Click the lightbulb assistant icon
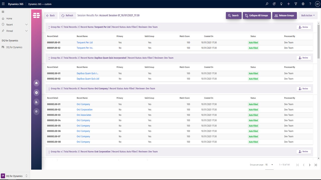Image resolution: width=321 pixels, height=180 pixels. pyautogui.click(x=281, y=4)
